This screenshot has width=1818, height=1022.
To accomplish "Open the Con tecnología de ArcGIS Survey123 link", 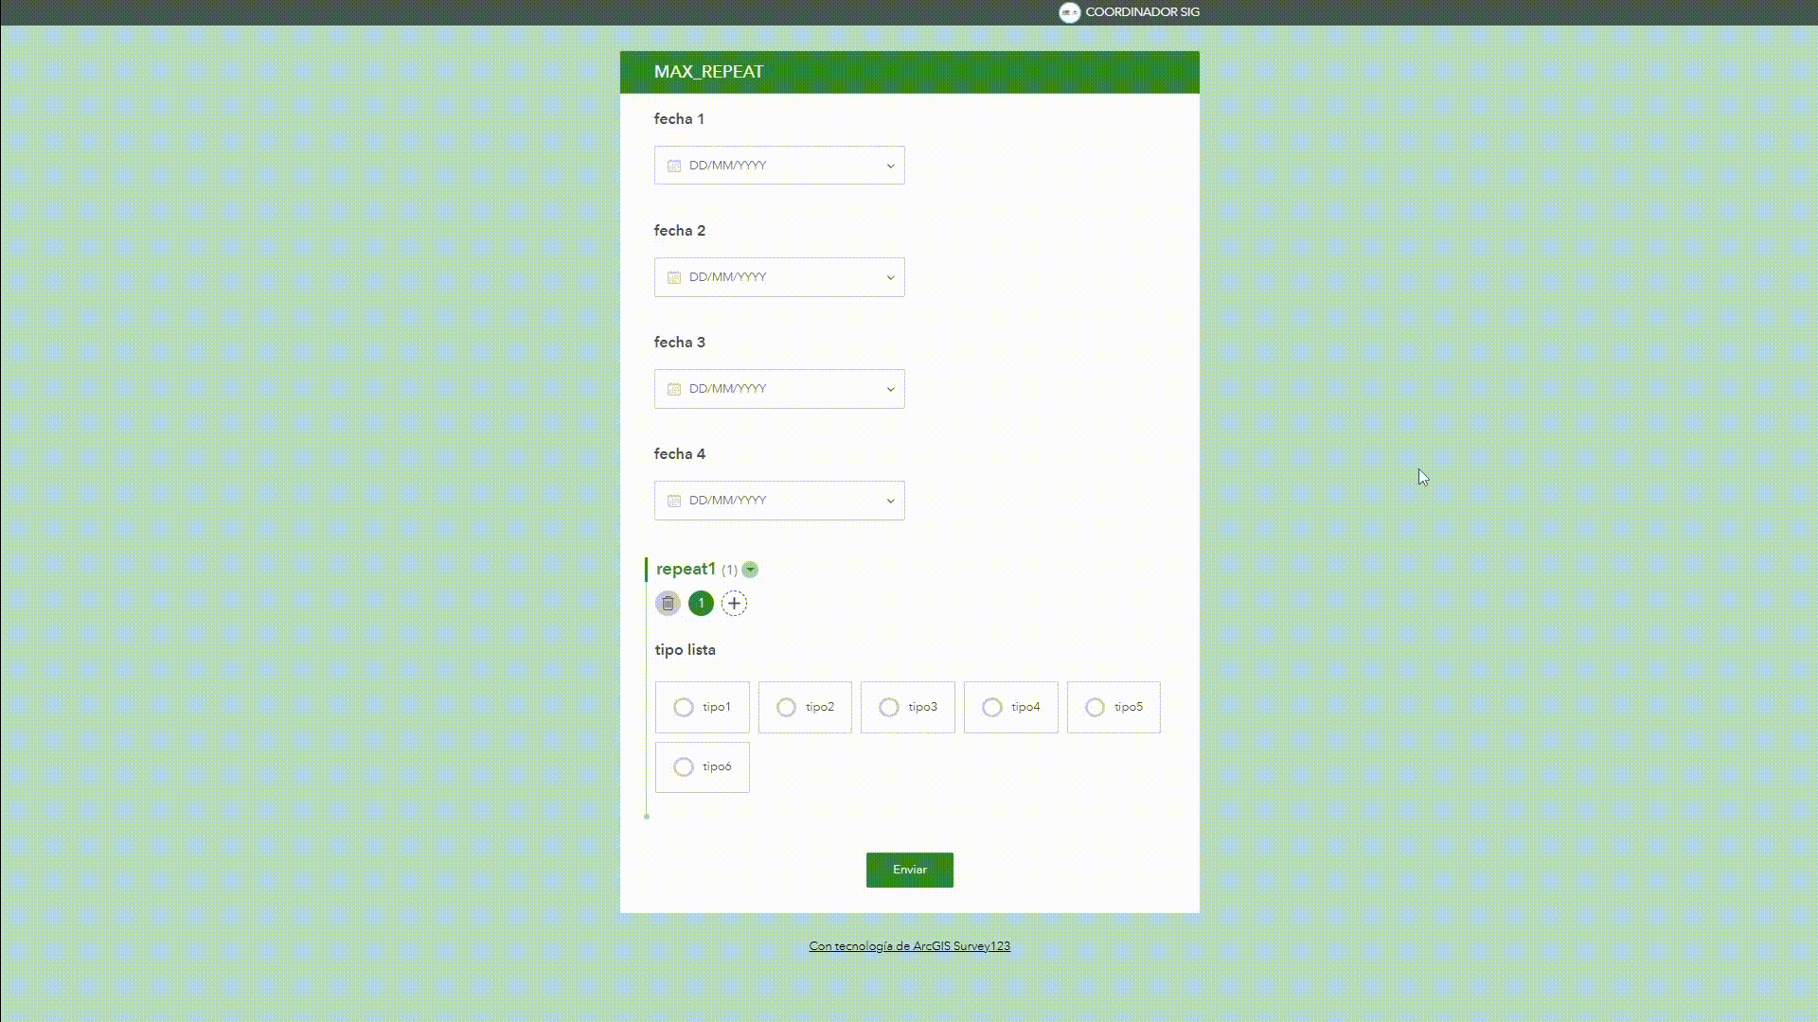I will pos(909,946).
